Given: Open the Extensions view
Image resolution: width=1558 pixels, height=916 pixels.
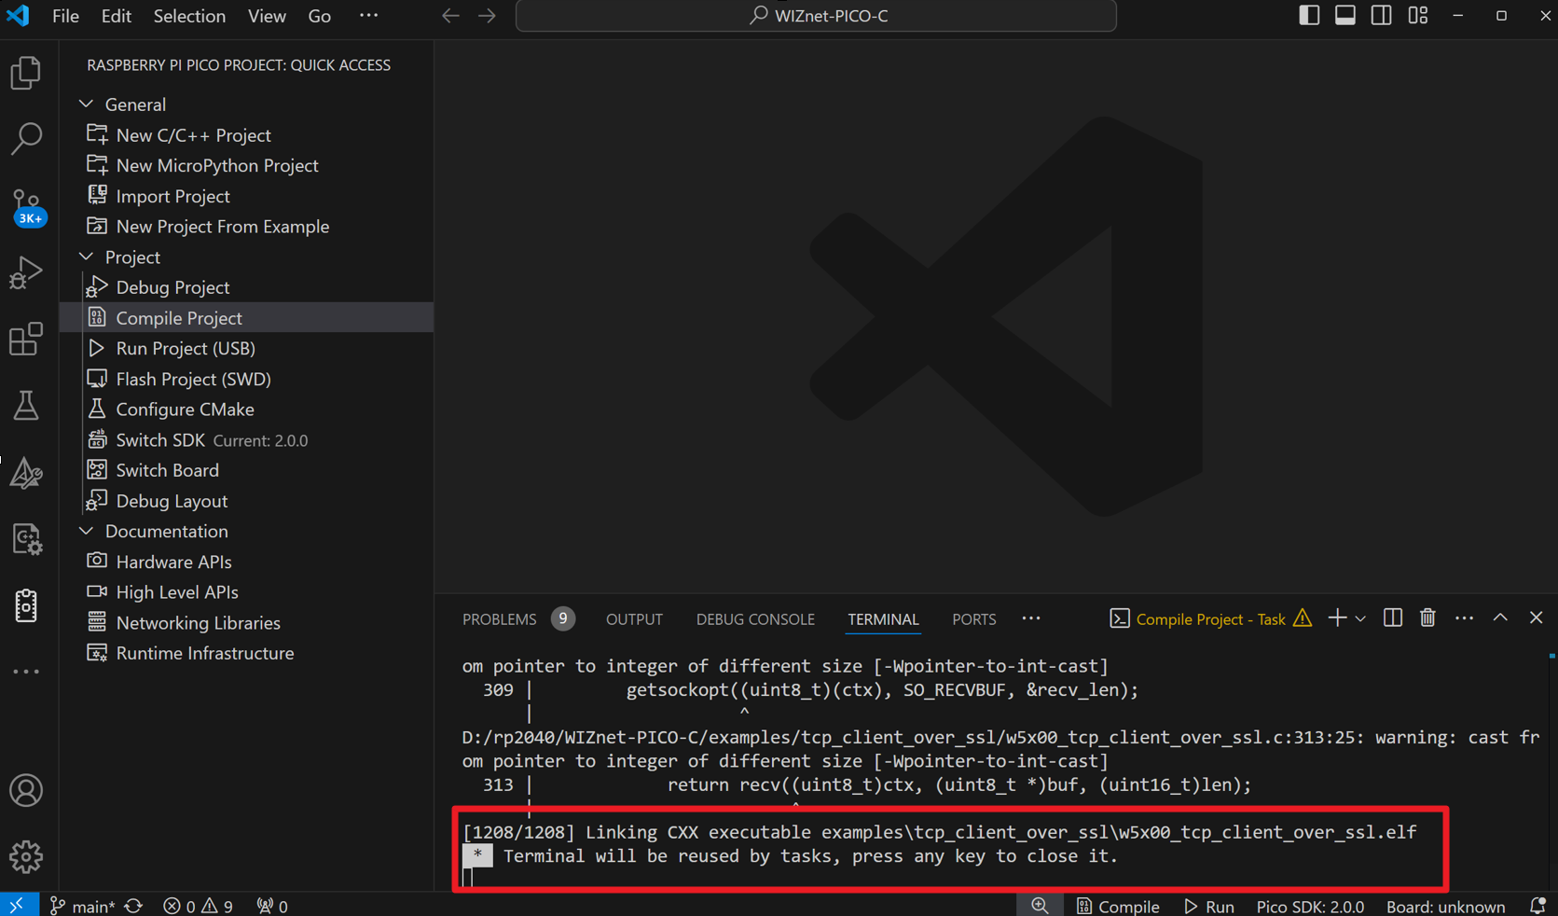Looking at the screenshot, I should [x=26, y=340].
